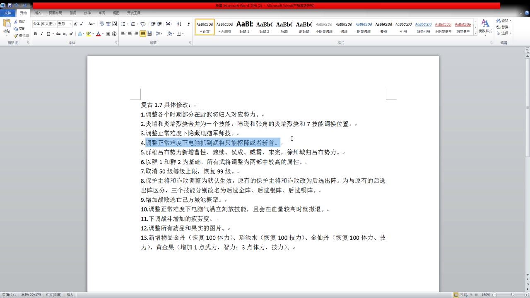530x298 pixels.
Task: Click the sort (A-Z) icon
Action: coord(179,24)
